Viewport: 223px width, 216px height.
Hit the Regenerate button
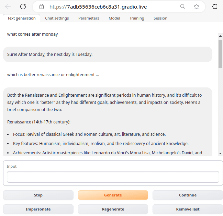tap(113, 209)
